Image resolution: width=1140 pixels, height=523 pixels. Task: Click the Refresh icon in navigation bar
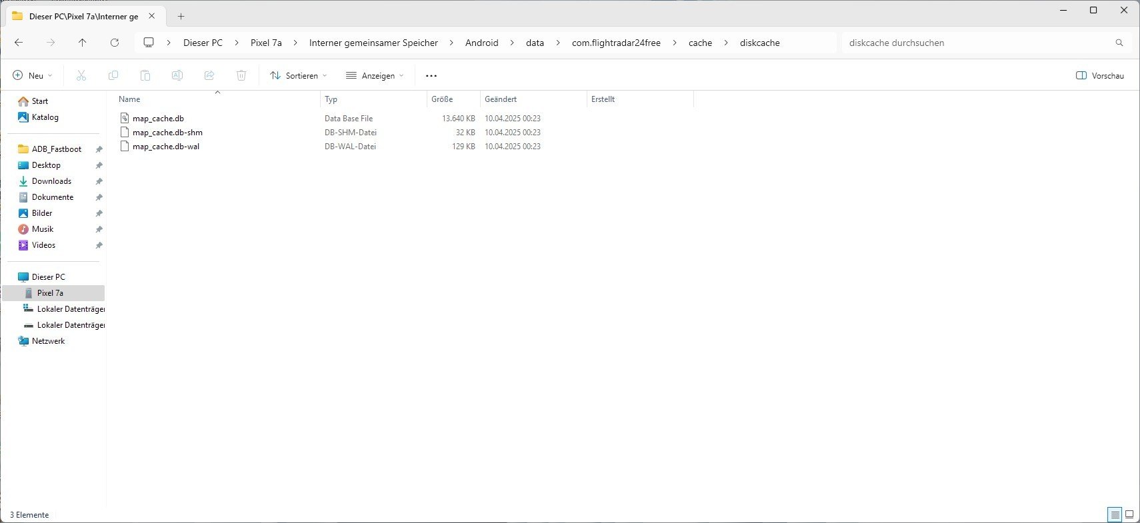pos(115,43)
